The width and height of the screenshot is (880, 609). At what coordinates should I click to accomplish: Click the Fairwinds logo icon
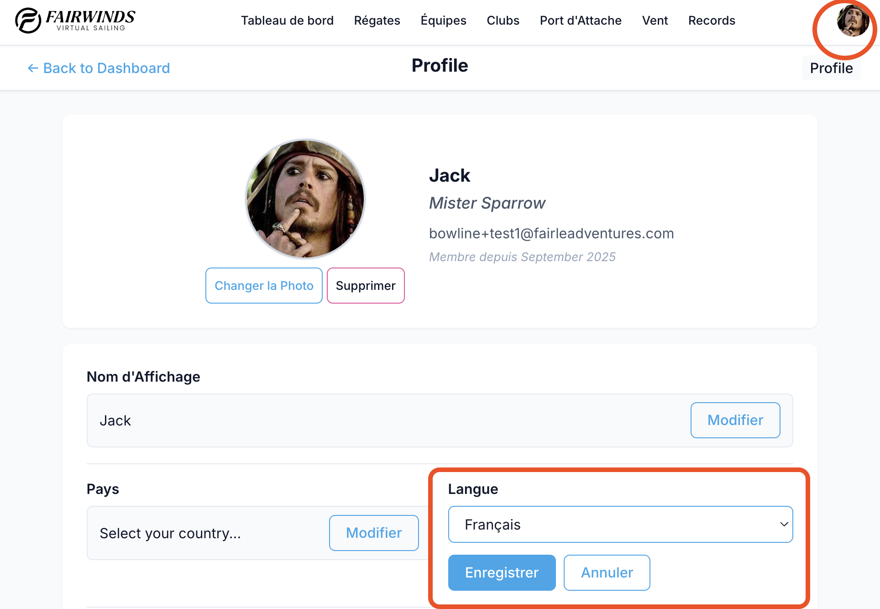click(x=27, y=21)
